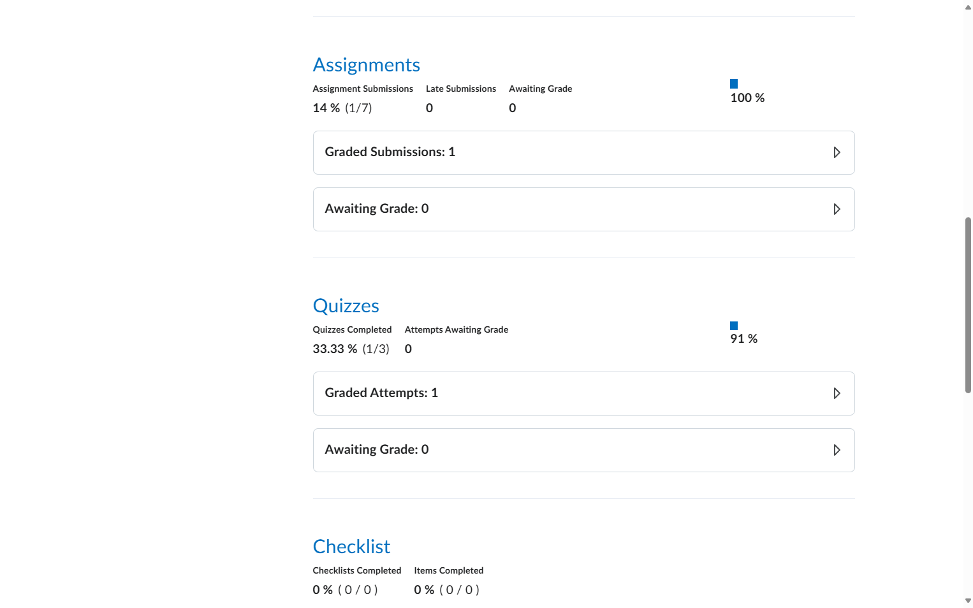Click the vertical scrollbar thumb
Screen dimensions: 973x608
coord(968,305)
